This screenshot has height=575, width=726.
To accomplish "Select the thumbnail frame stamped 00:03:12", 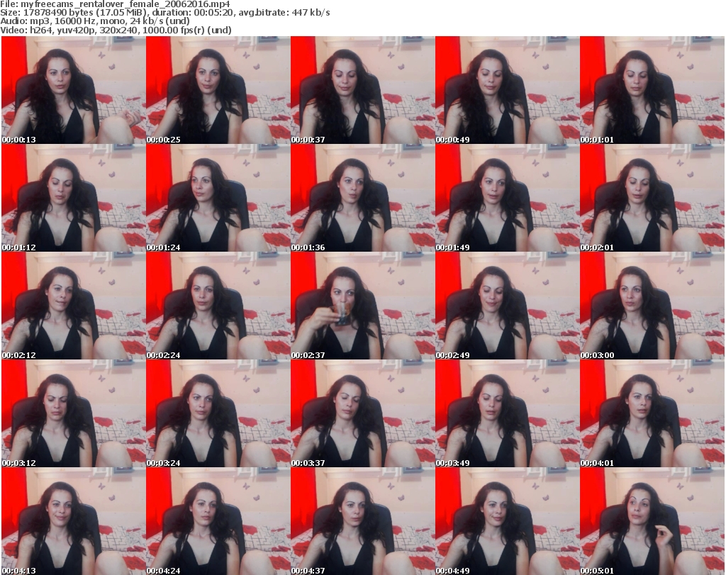I will point(74,414).
